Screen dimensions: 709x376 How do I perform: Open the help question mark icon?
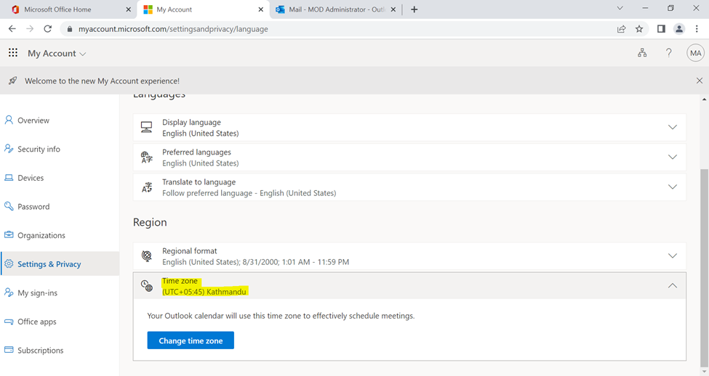[669, 53]
